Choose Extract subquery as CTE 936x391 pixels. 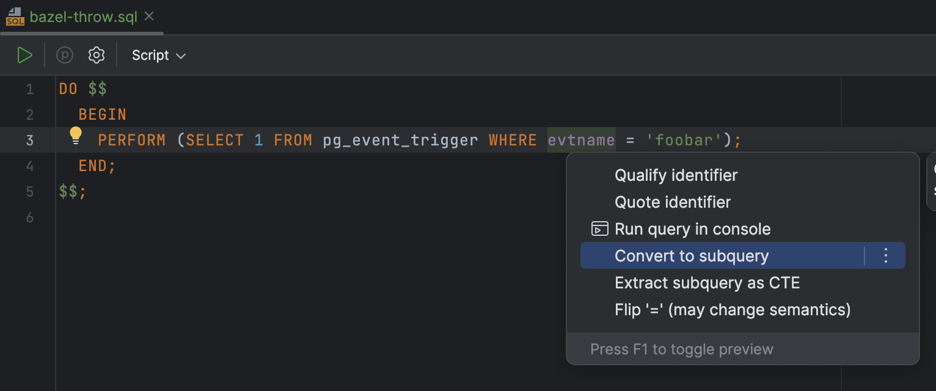click(707, 283)
